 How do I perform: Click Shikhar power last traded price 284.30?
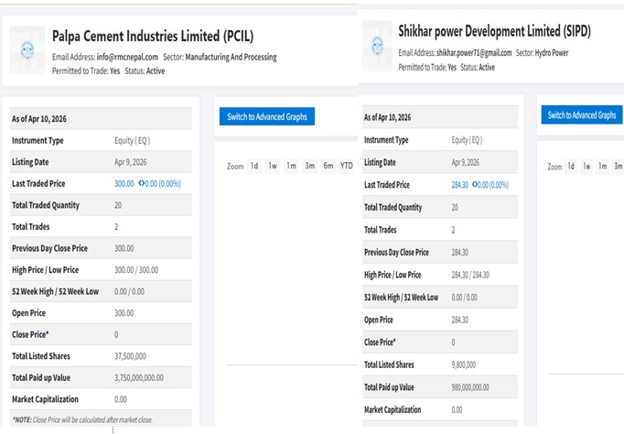pos(460,184)
